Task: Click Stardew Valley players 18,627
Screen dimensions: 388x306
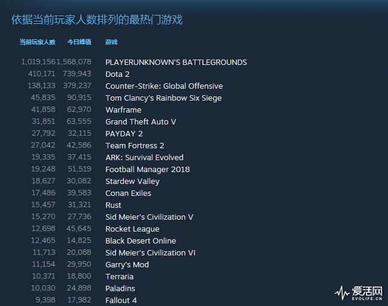Action: pos(43,181)
